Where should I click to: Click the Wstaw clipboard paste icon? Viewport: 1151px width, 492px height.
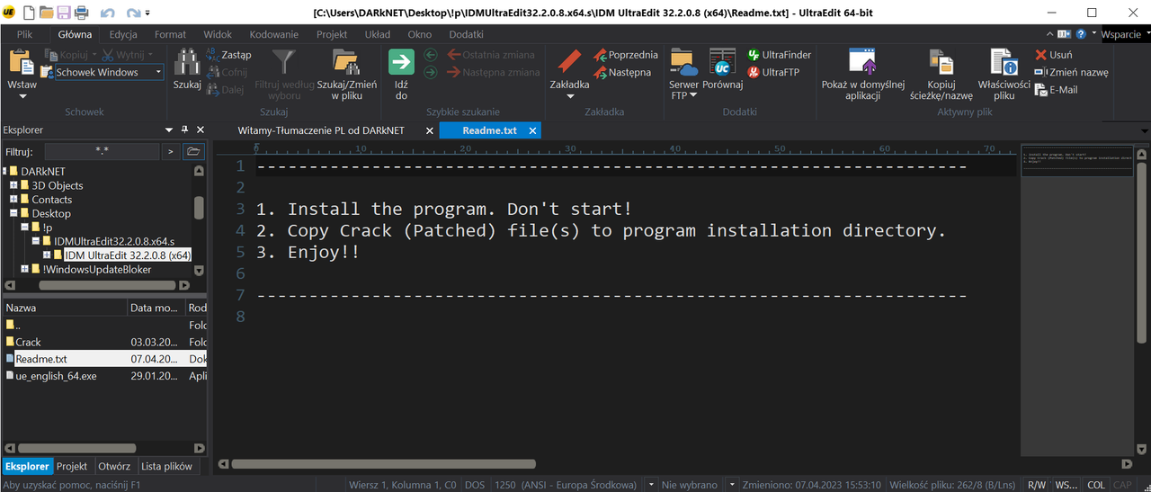(22, 62)
